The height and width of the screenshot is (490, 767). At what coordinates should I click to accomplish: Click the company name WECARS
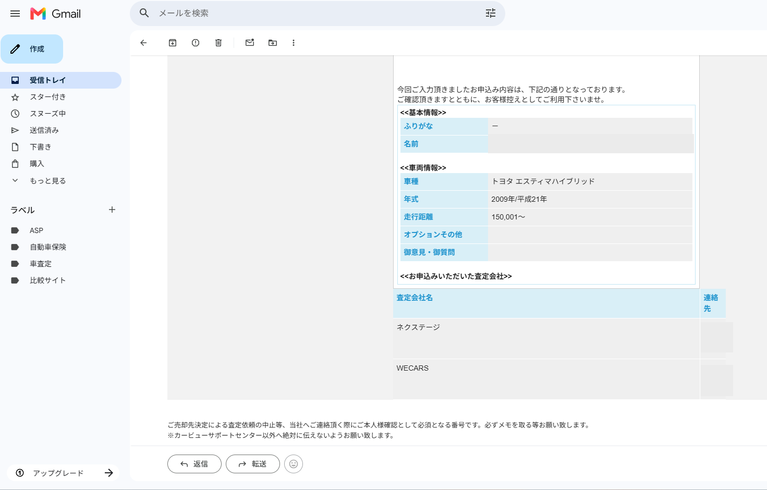coord(412,368)
